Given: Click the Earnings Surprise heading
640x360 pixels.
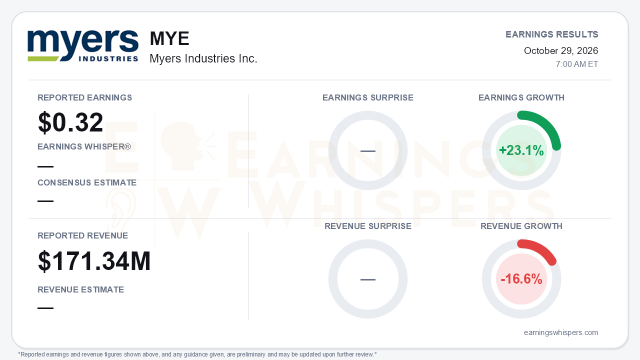Looking at the screenshot, I should coord(368,97).
